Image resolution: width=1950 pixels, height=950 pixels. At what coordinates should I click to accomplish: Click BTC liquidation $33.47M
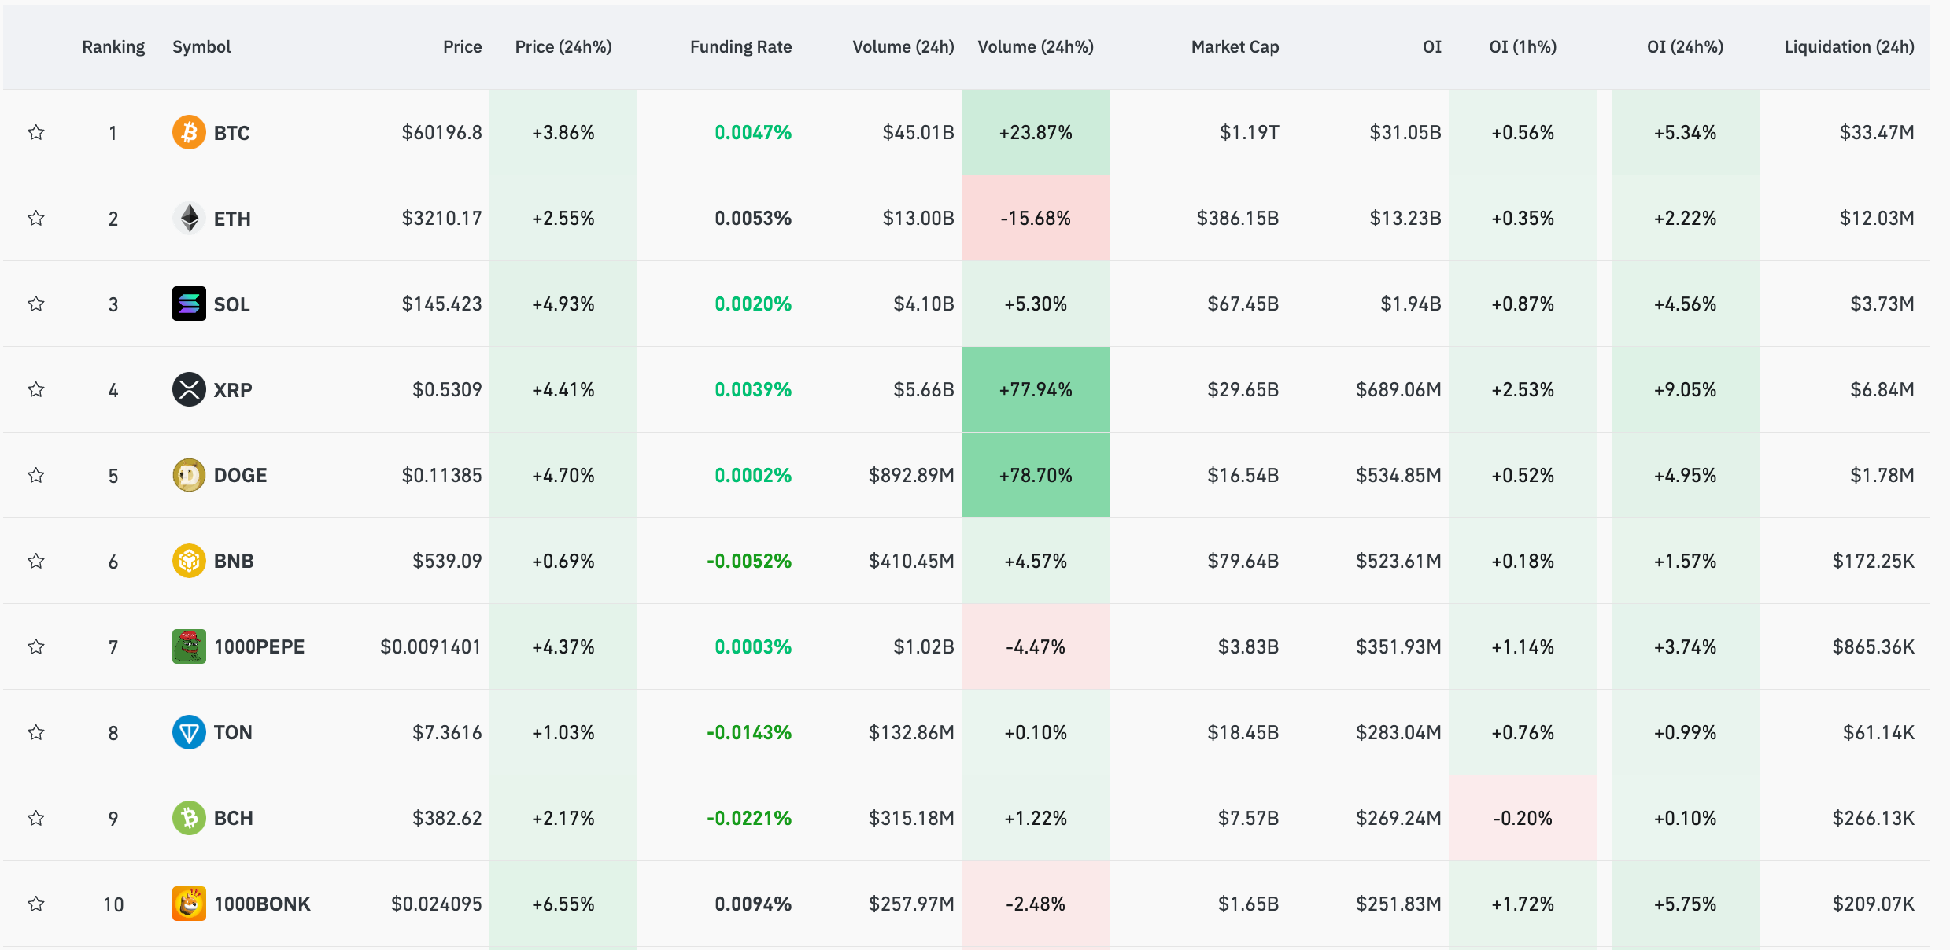pyautogui.click(x=1877, y=132)
